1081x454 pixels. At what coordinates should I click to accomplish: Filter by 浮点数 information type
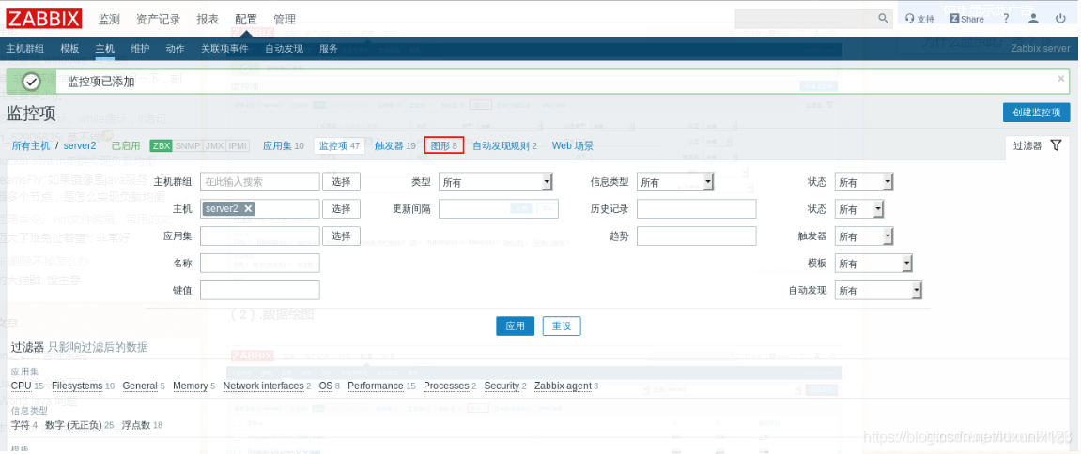(x=136, y=425)
